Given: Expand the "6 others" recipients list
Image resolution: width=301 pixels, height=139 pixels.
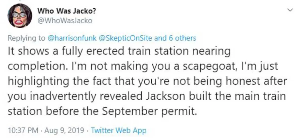Looking at the screenshot, I should tap(181, 38).
